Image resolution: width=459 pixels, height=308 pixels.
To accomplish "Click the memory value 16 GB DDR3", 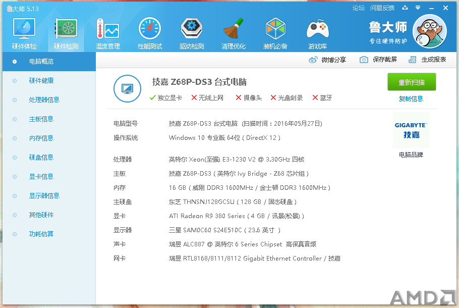I will (250, 188).
